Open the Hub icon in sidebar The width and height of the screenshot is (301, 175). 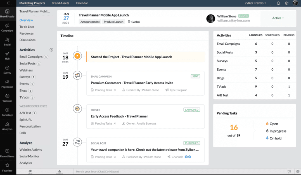(7, 56)
